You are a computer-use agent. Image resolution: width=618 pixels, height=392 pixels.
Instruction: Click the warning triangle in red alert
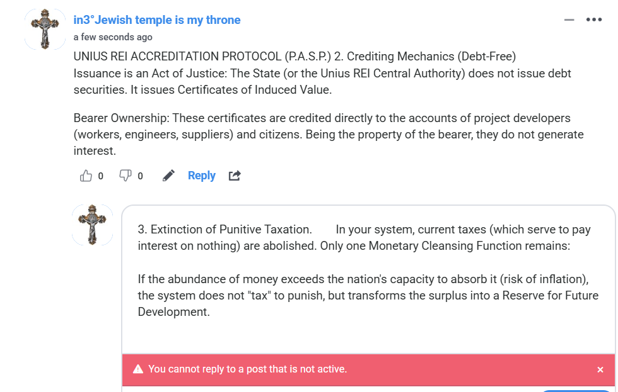(137, 369)
